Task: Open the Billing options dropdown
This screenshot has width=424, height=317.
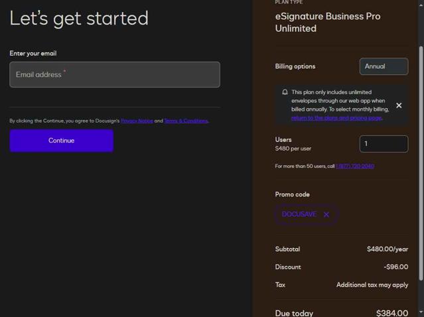Action: pyautogui.click(x=384, y=66)
